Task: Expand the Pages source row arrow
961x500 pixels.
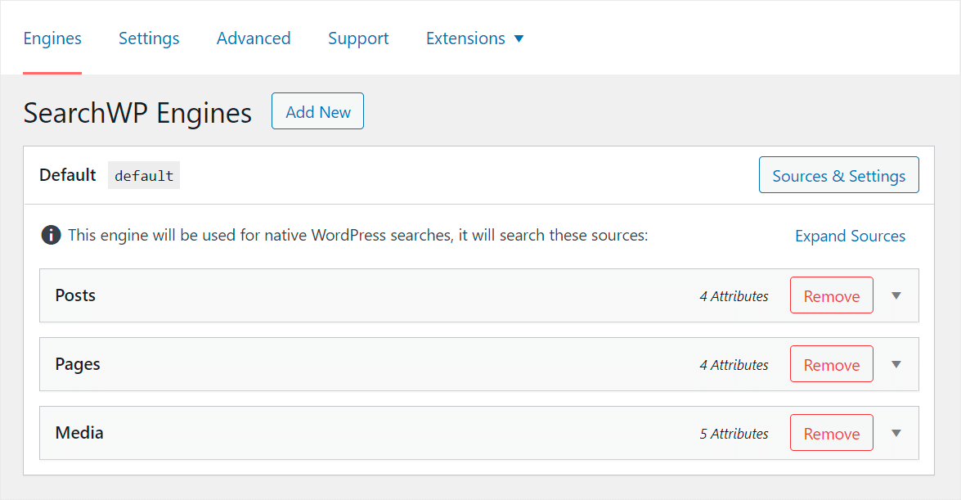Action: click(x=896, y=364)
